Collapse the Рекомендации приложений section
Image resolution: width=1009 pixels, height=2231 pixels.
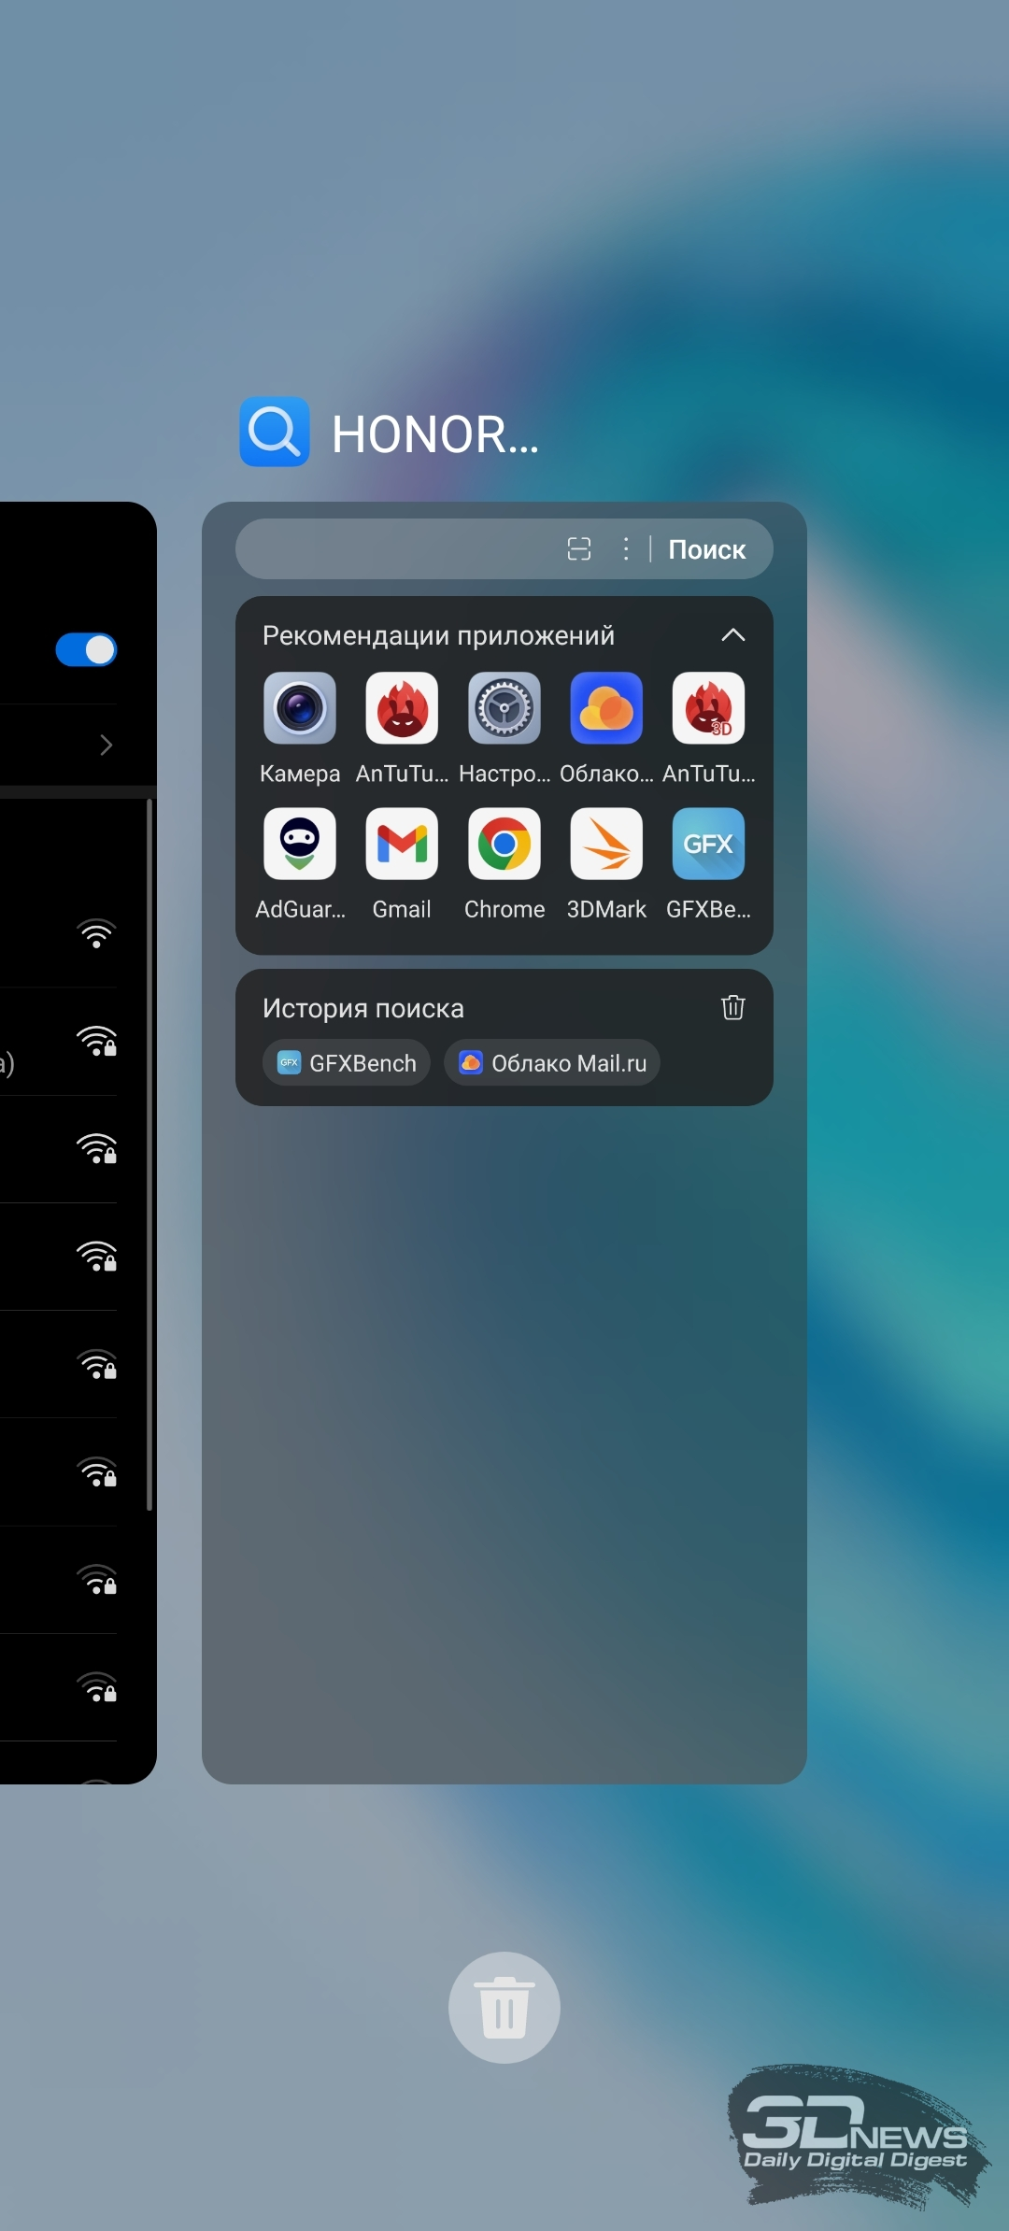click(733, 635)
